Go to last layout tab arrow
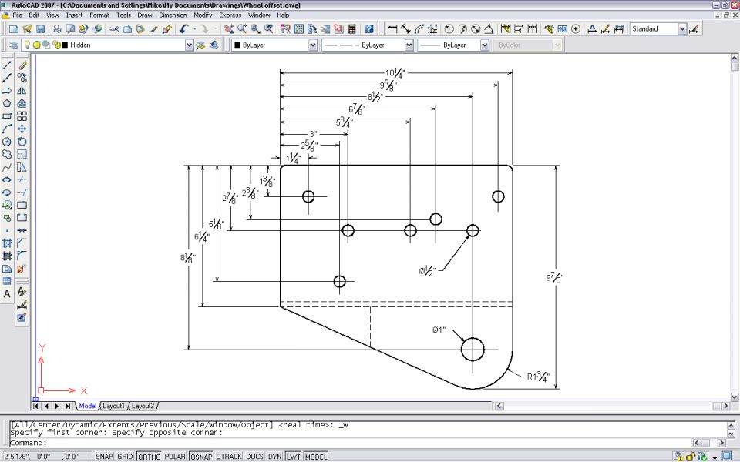 coord(68,406)
